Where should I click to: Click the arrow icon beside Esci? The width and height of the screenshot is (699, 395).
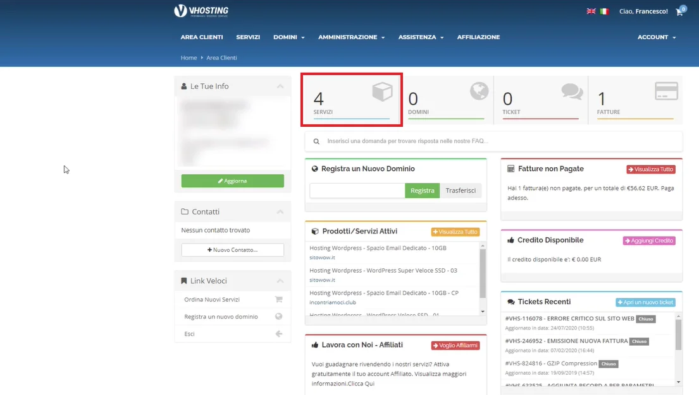278,334
